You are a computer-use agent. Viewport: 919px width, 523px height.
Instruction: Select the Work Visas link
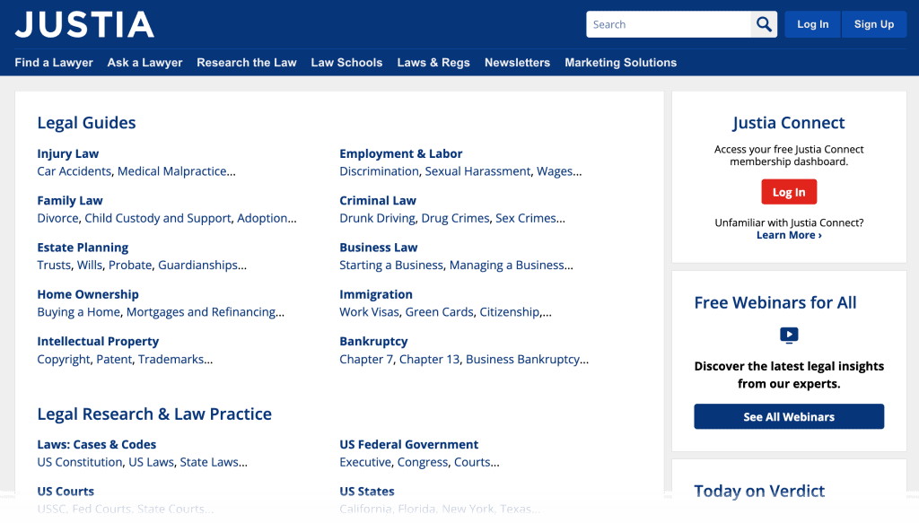(x=369, y=311)
